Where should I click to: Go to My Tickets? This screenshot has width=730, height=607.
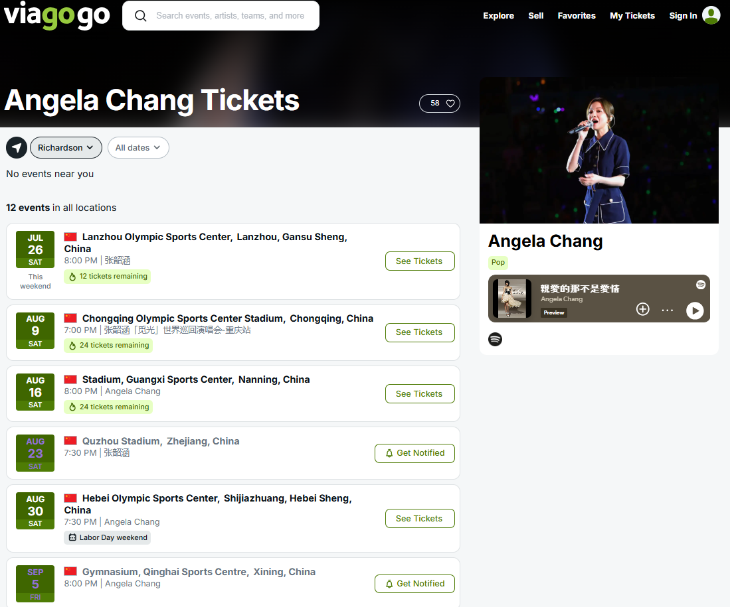(x=632, y=16)
